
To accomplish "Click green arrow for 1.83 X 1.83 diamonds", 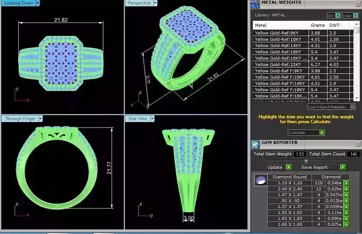I will pyautogui.click(x=346, y=218).
